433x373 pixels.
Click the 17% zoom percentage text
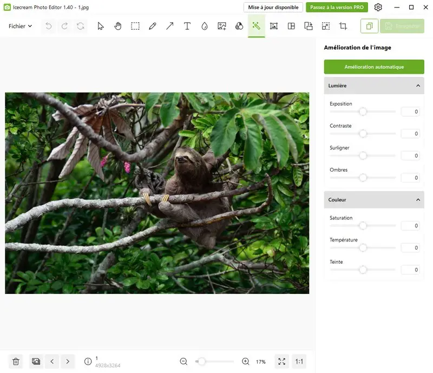point(261,362)
